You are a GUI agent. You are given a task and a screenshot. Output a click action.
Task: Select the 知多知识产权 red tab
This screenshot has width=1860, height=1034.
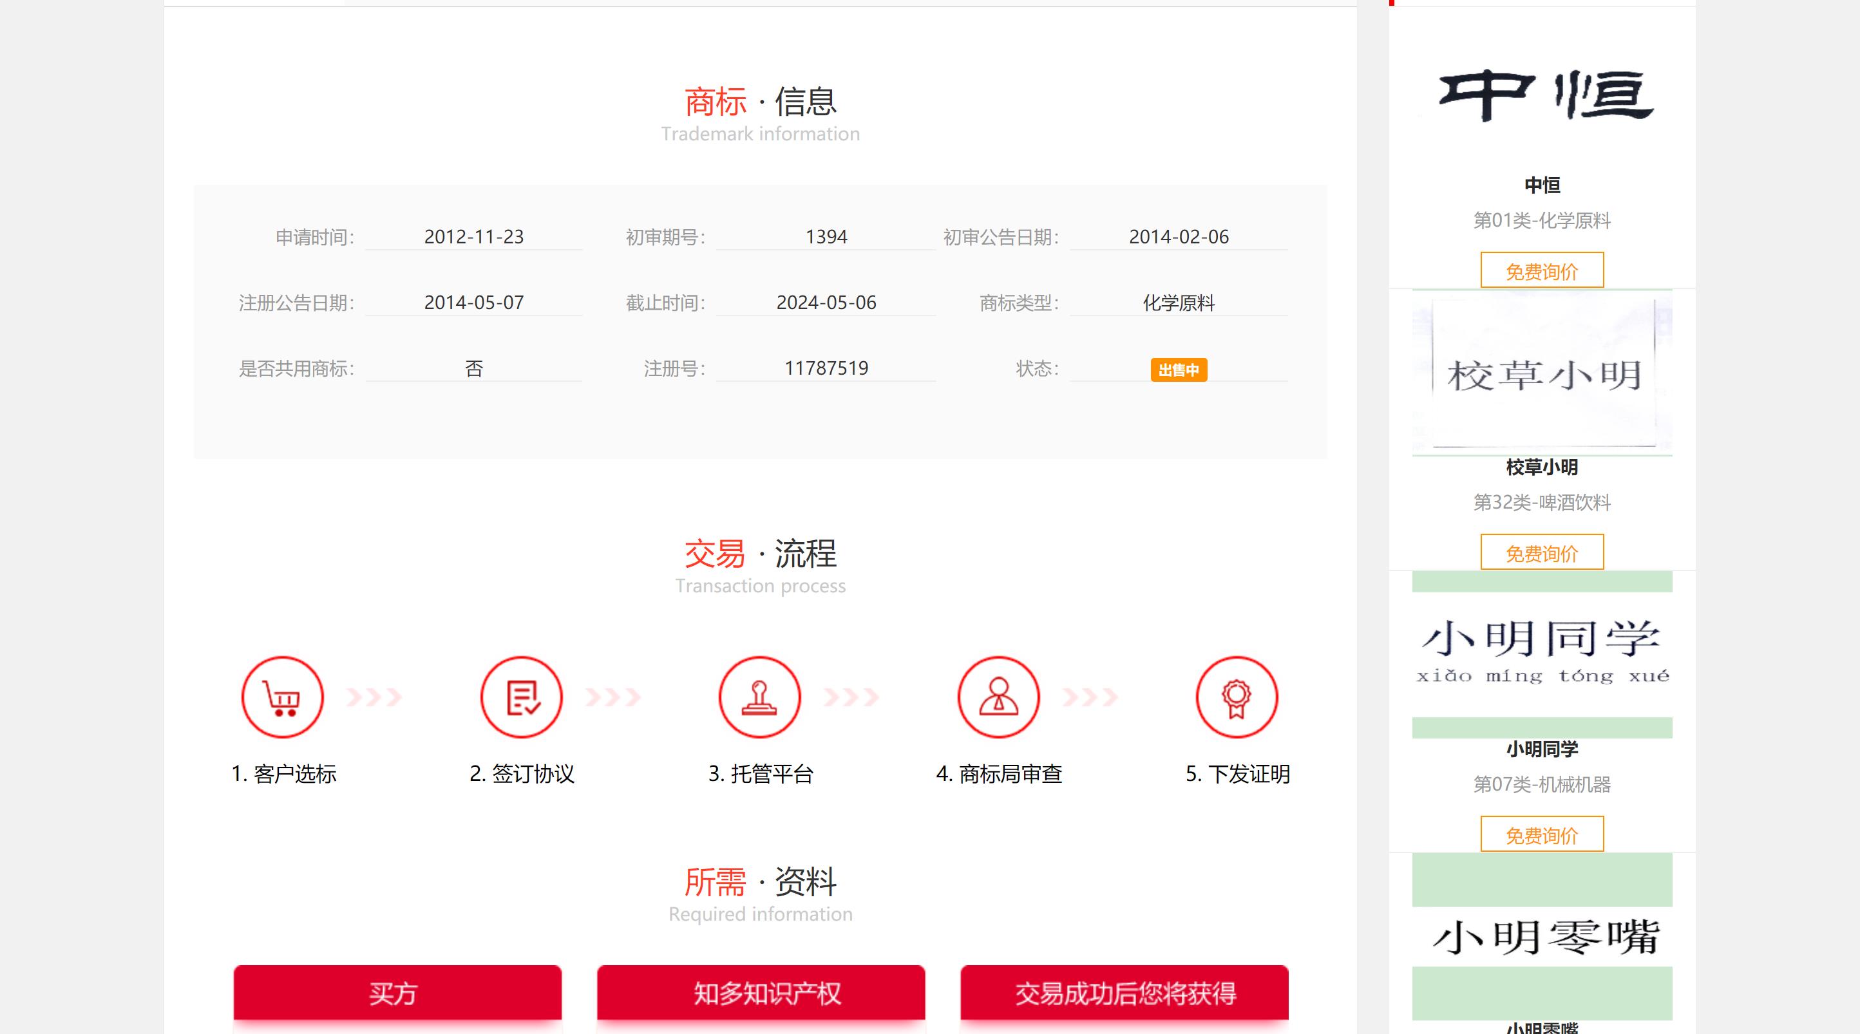(x=761, y=993)
